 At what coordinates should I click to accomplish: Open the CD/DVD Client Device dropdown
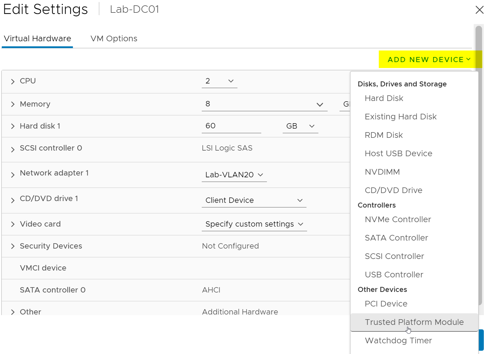[x=254, y=200]
